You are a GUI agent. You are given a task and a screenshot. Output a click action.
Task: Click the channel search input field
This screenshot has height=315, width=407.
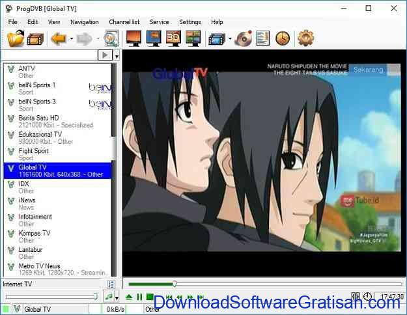(49, 55)
